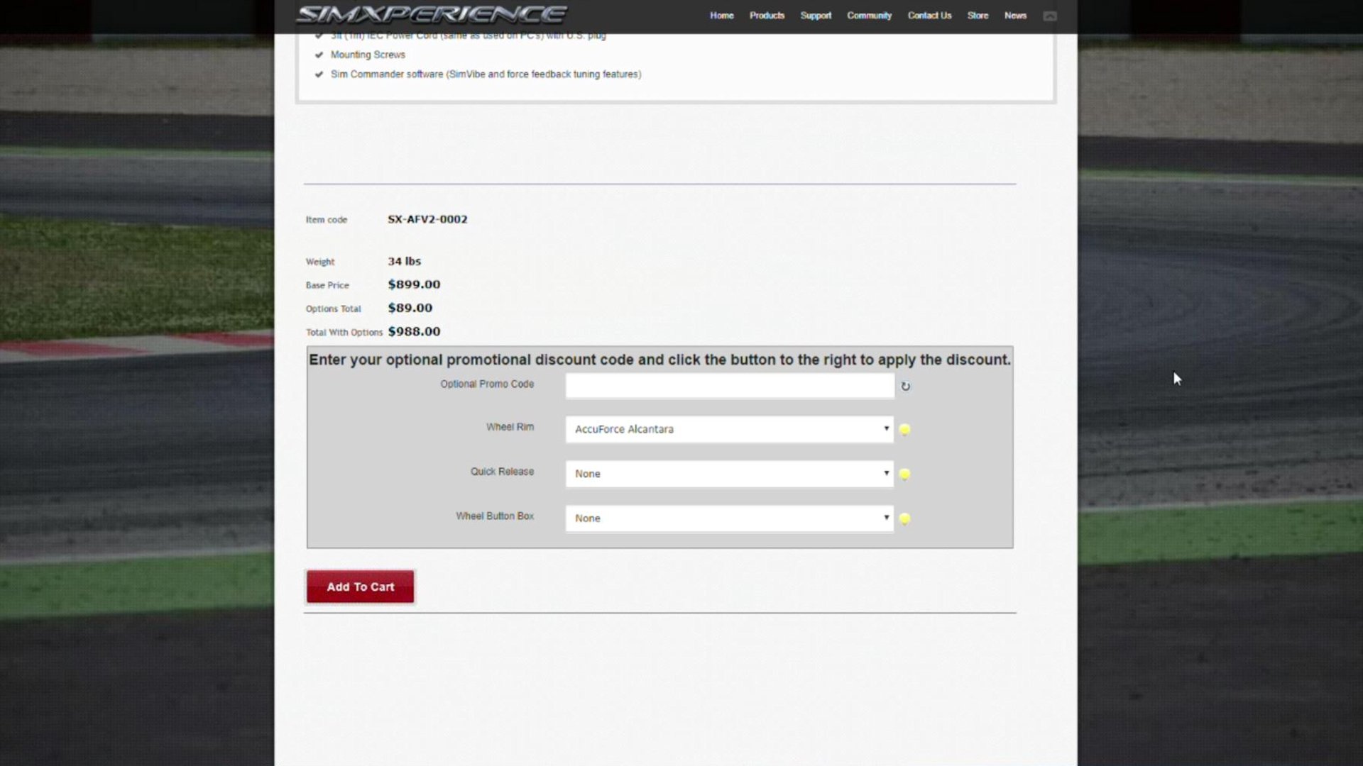
Task: Open the Support menu
Action: click(x=815, y=16)
